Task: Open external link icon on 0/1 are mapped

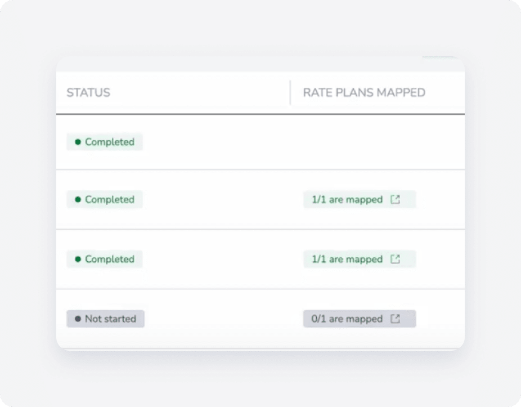Action: pyautogui.click(x=395, y=319)
